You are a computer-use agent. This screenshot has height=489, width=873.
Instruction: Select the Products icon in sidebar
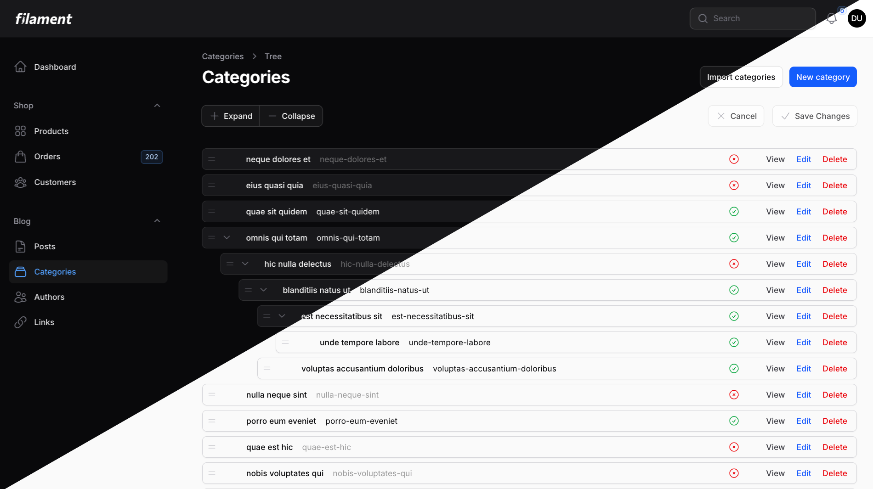tap(20, 131)
